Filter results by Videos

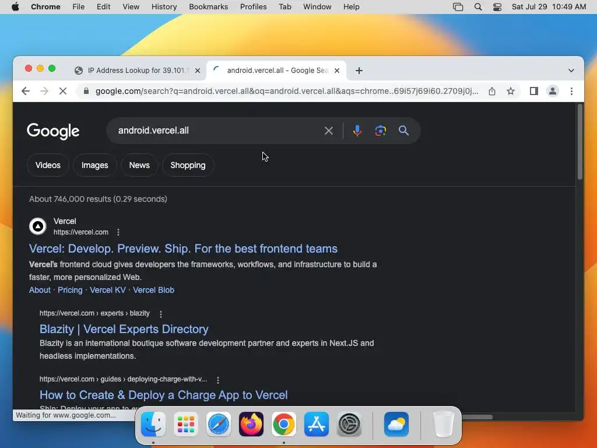[48, 165]
